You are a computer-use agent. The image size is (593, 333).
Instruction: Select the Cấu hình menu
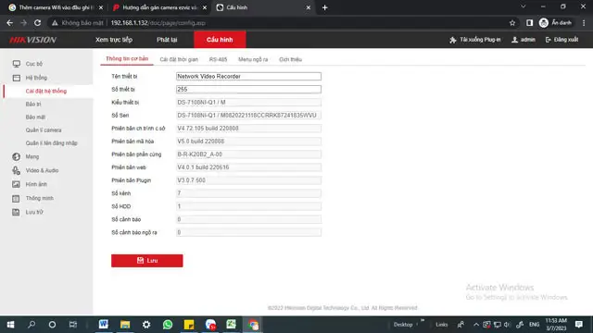[x=220, y=40]
